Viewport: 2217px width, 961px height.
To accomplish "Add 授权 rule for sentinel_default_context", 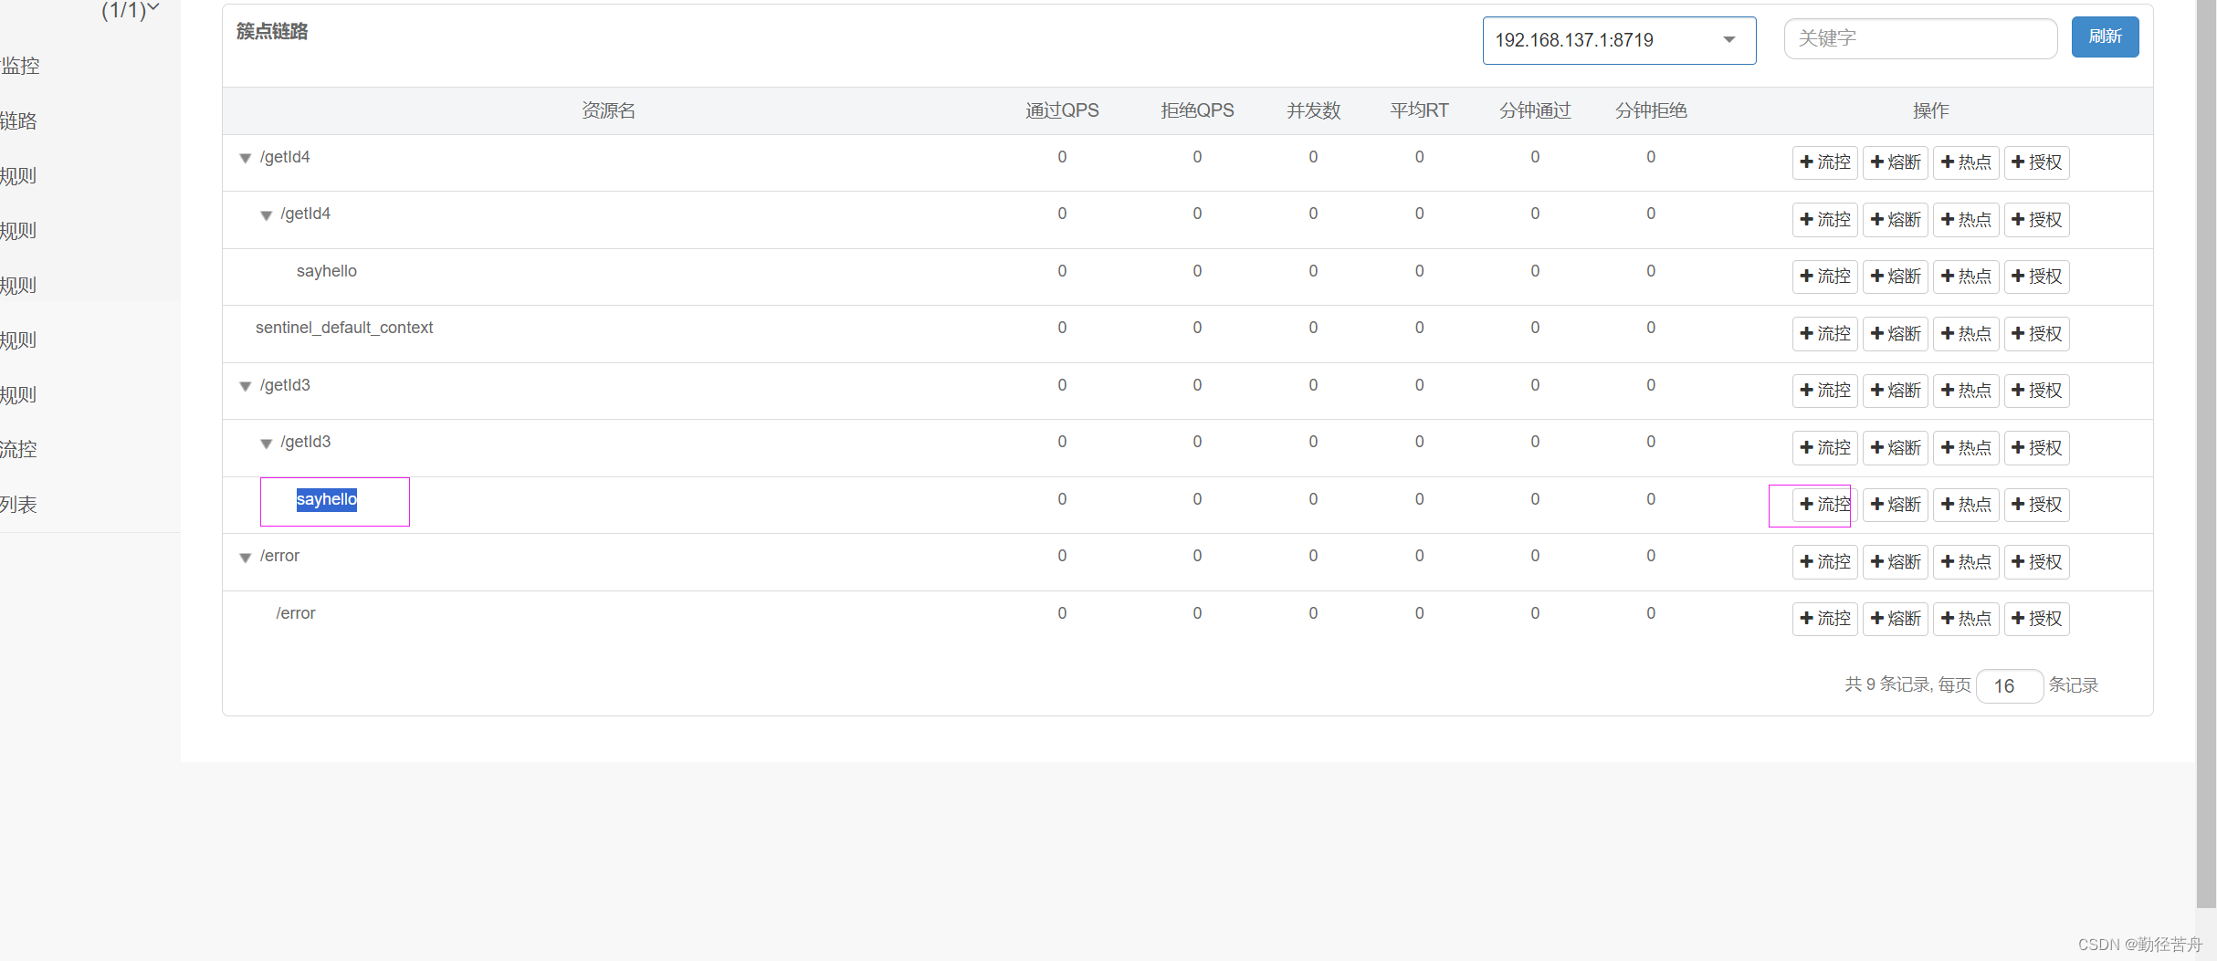I will click(x=2036, y=334).
